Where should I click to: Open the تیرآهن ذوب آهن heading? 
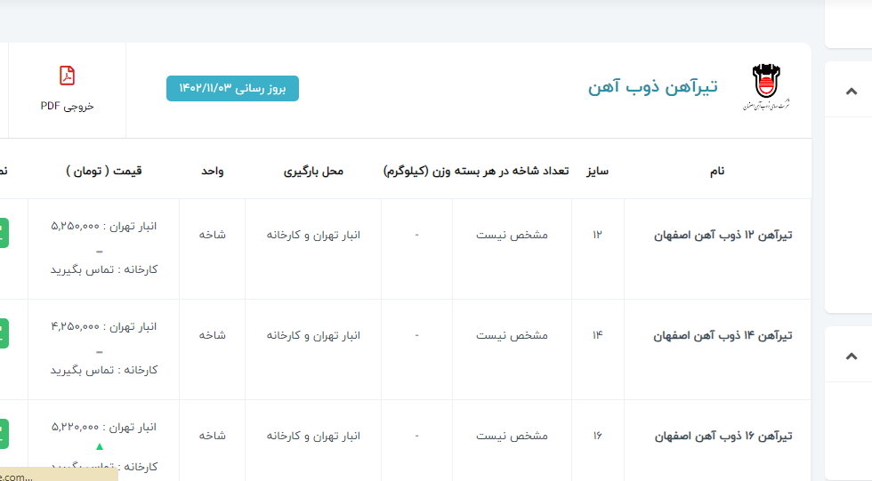652,87
